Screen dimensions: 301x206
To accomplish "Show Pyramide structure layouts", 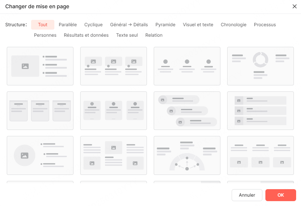I will [x=165, y=25].
